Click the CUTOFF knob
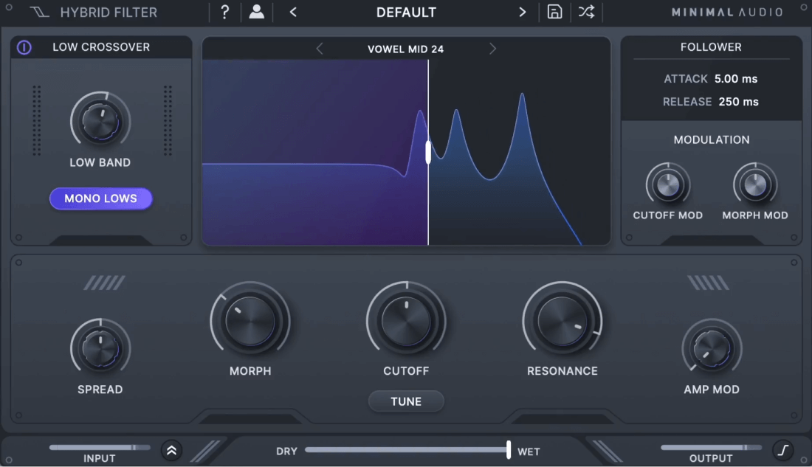Image resolution: width=812 pixels, height=467 pixels. (x=406, y=321)
